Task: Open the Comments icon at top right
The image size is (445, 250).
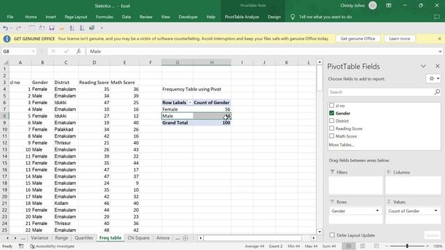Action: [437, 17]
